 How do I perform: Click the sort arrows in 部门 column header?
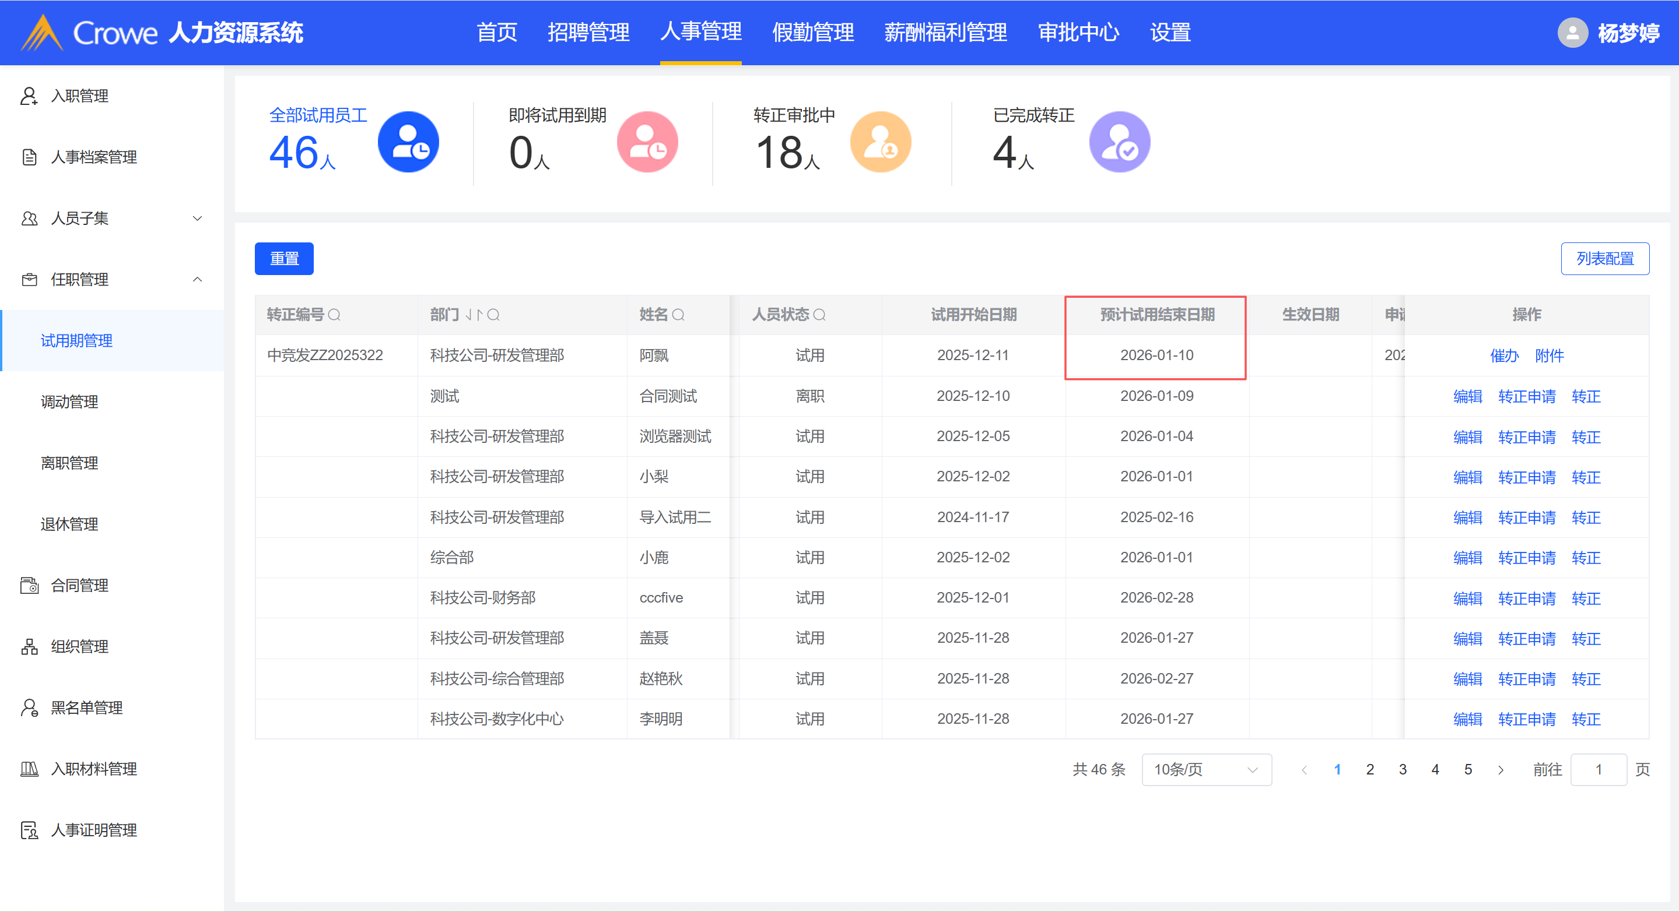click(x=474, y=315)
